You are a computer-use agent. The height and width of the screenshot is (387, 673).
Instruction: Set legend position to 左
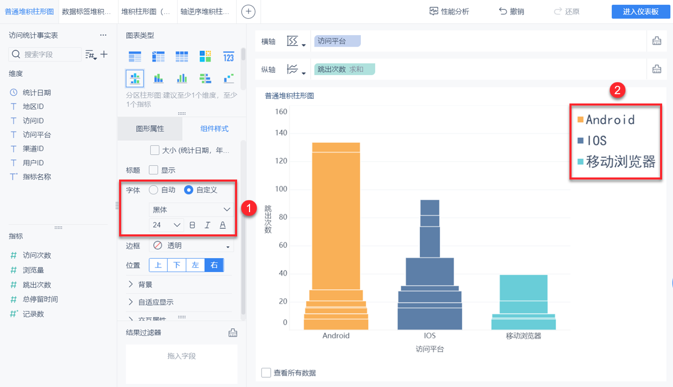[x=196, y=265]
